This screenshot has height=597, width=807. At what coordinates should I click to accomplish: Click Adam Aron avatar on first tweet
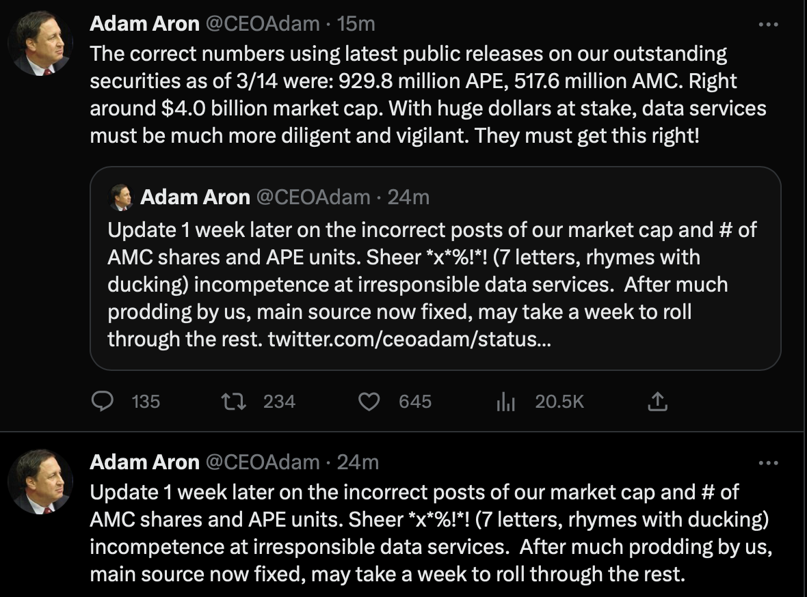click(x=40, y=43)
